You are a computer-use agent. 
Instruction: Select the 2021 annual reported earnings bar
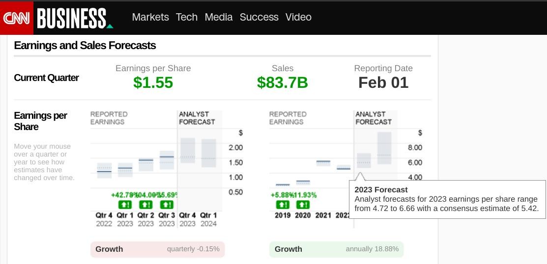tap(323, 162)
